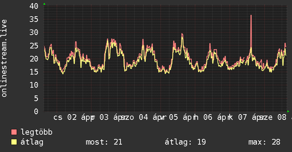
Task: Select the átlag legend label beside the yellow swatch
Action: click(x=32, y=142)
